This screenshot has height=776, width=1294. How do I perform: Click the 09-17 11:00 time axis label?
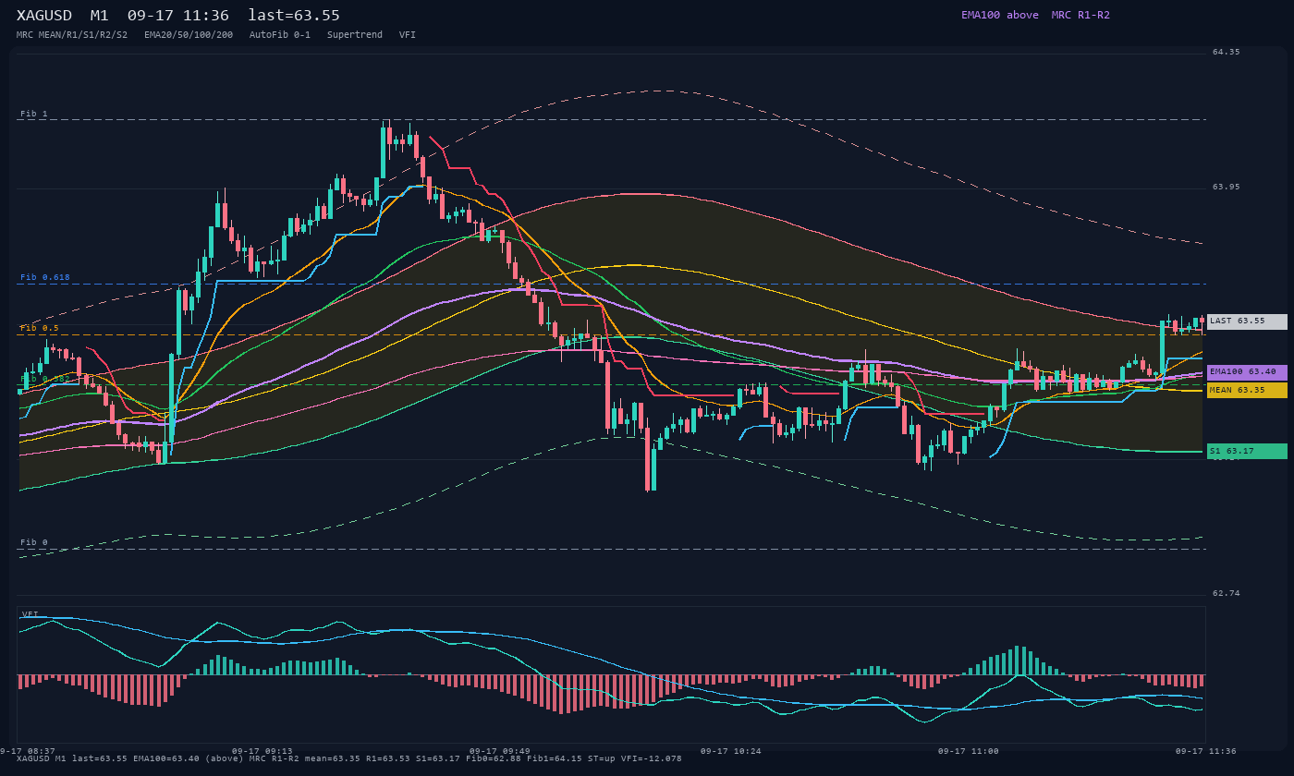click(x=968, y=751)
